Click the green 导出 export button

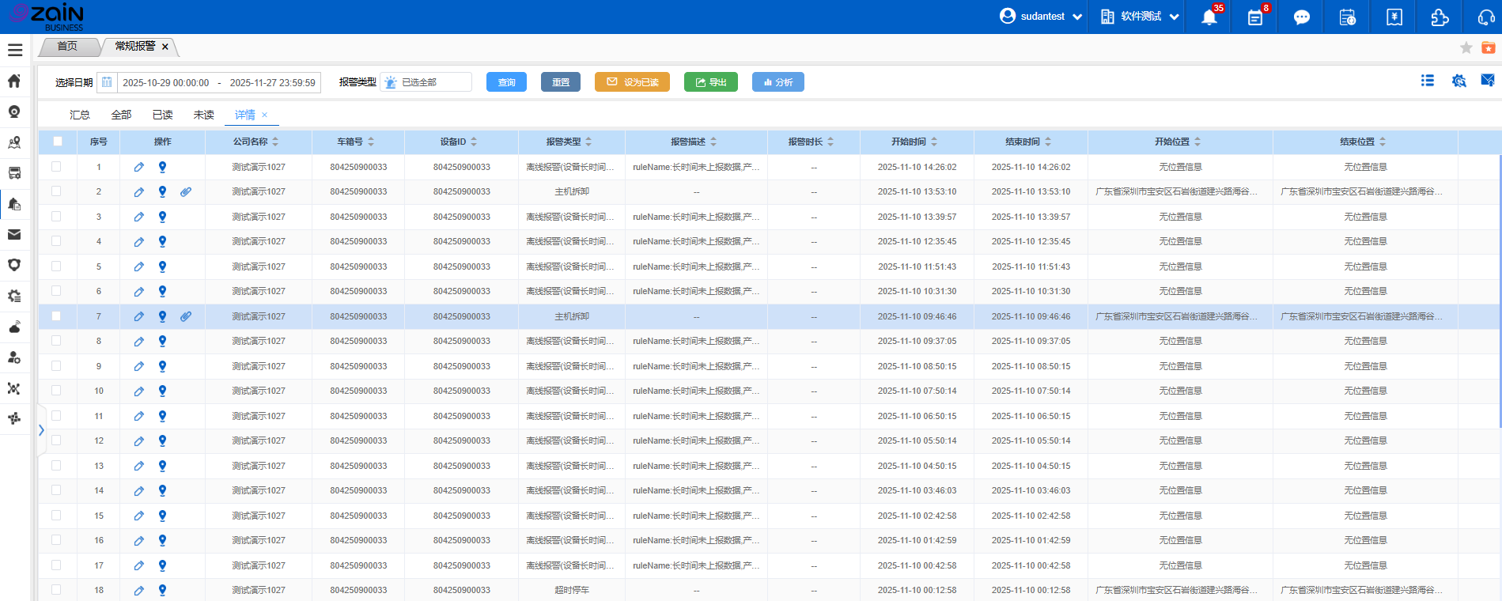[x=710, y=82]
